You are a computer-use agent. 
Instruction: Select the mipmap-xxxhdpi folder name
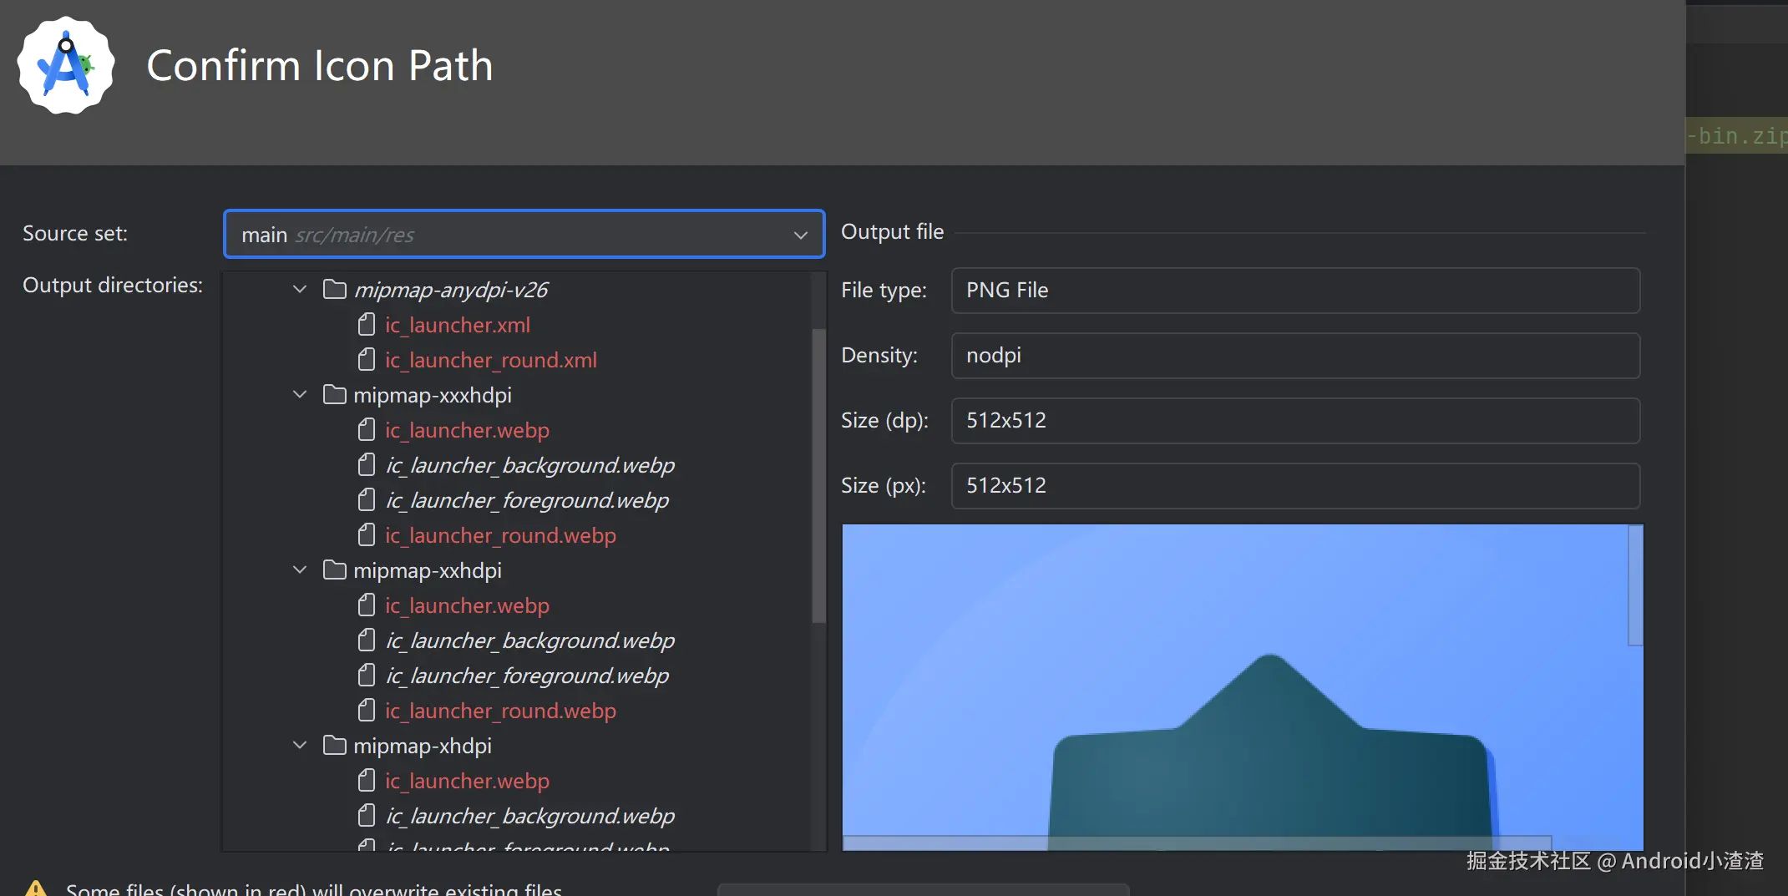tap(433, 395)
